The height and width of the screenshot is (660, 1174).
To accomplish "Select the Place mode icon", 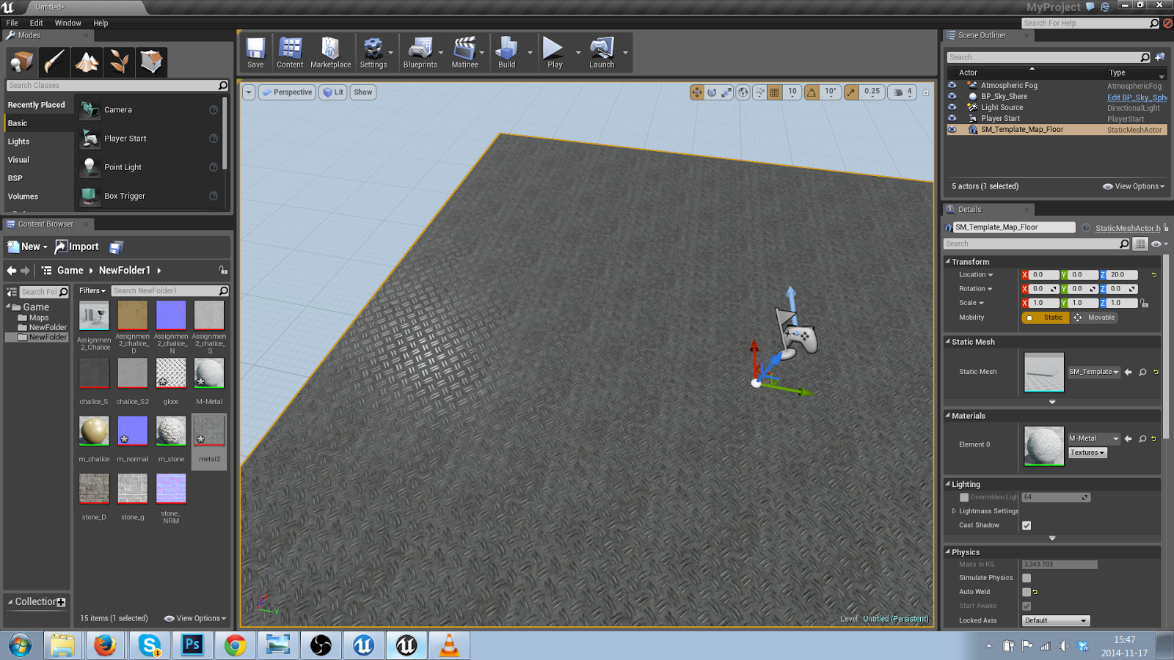I will coord(21,62).
